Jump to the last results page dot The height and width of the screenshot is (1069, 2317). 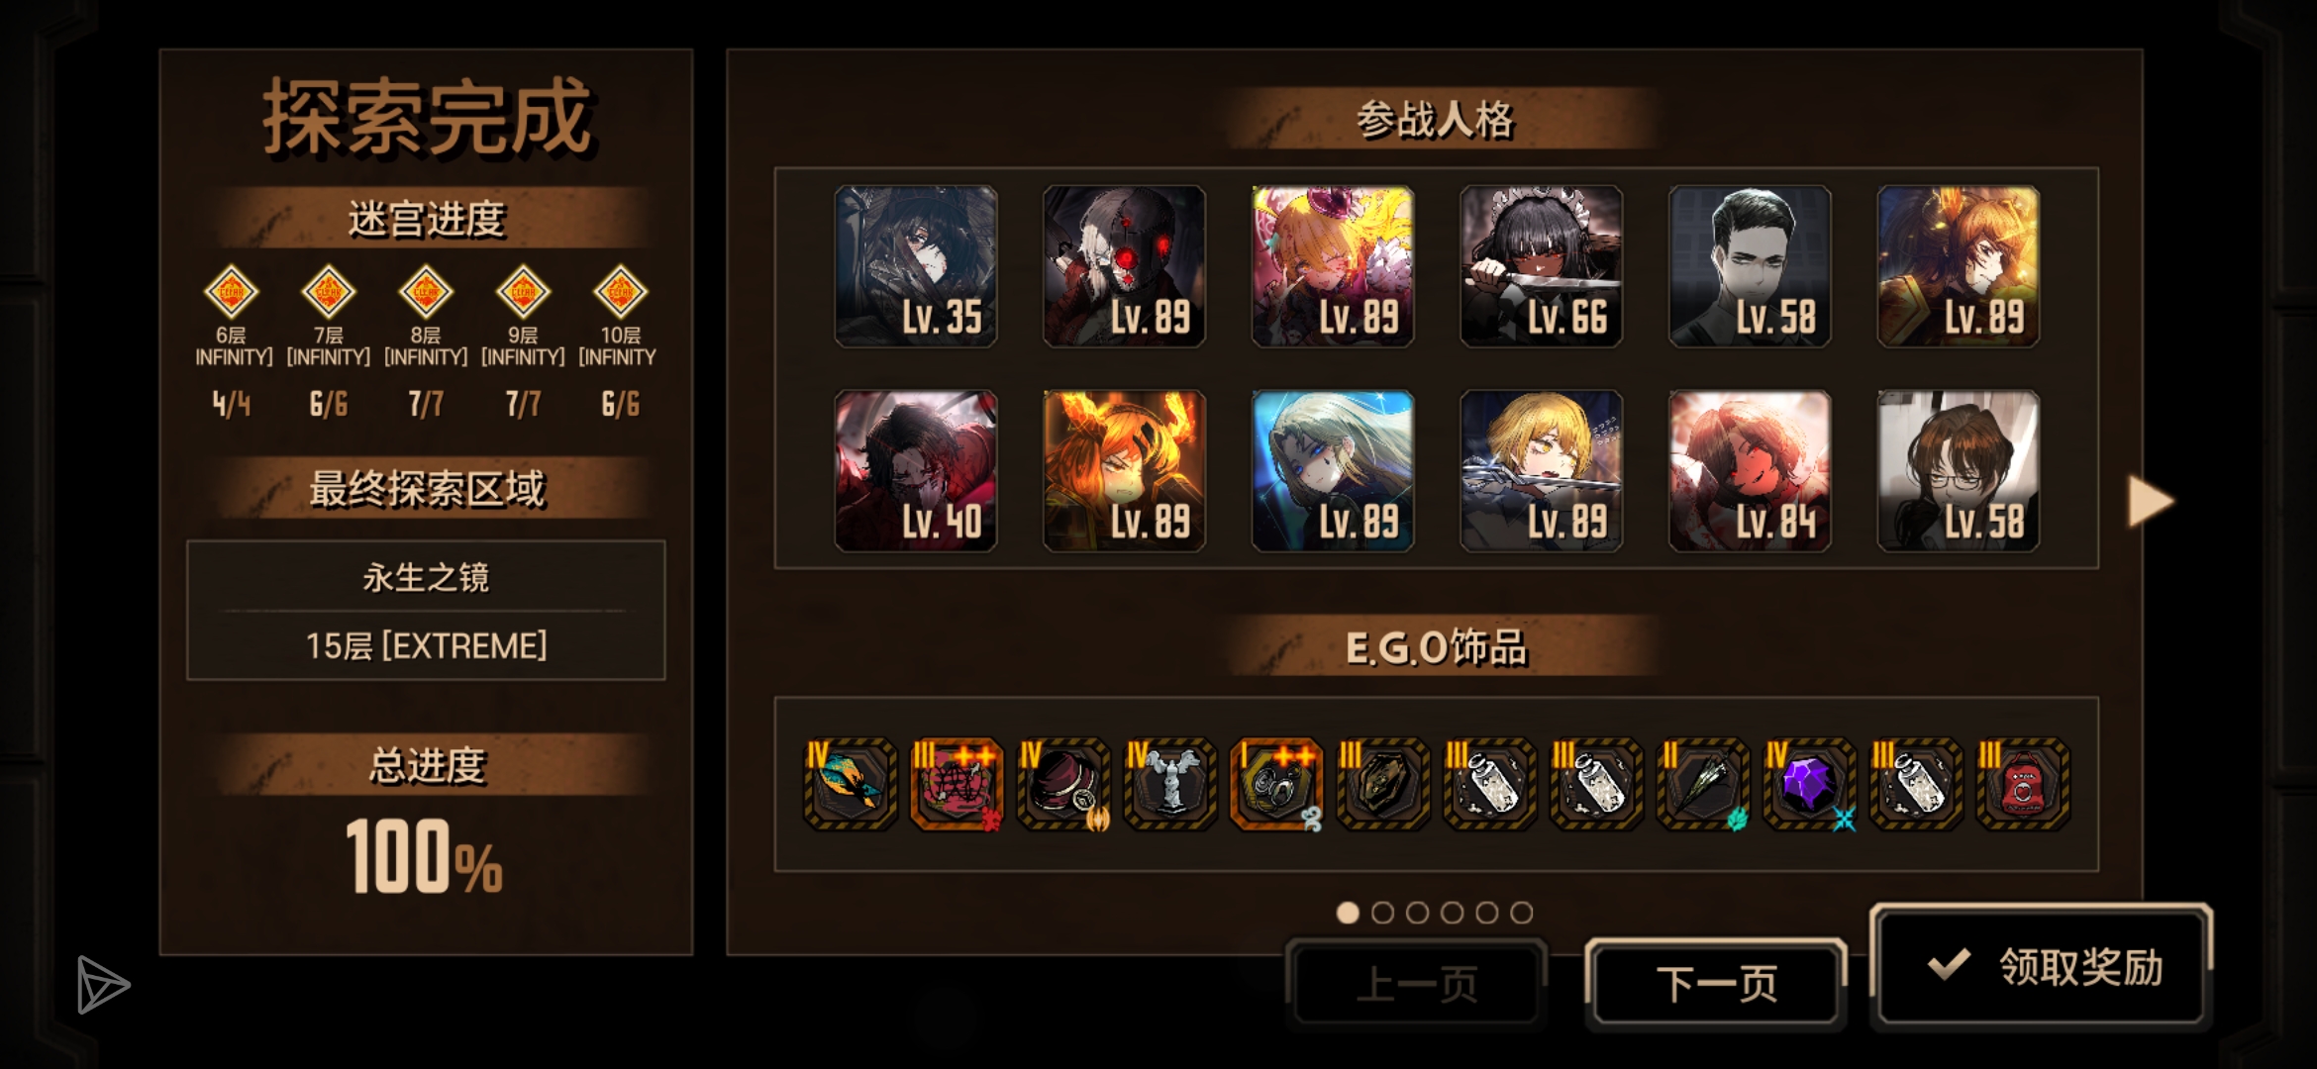1522,913
